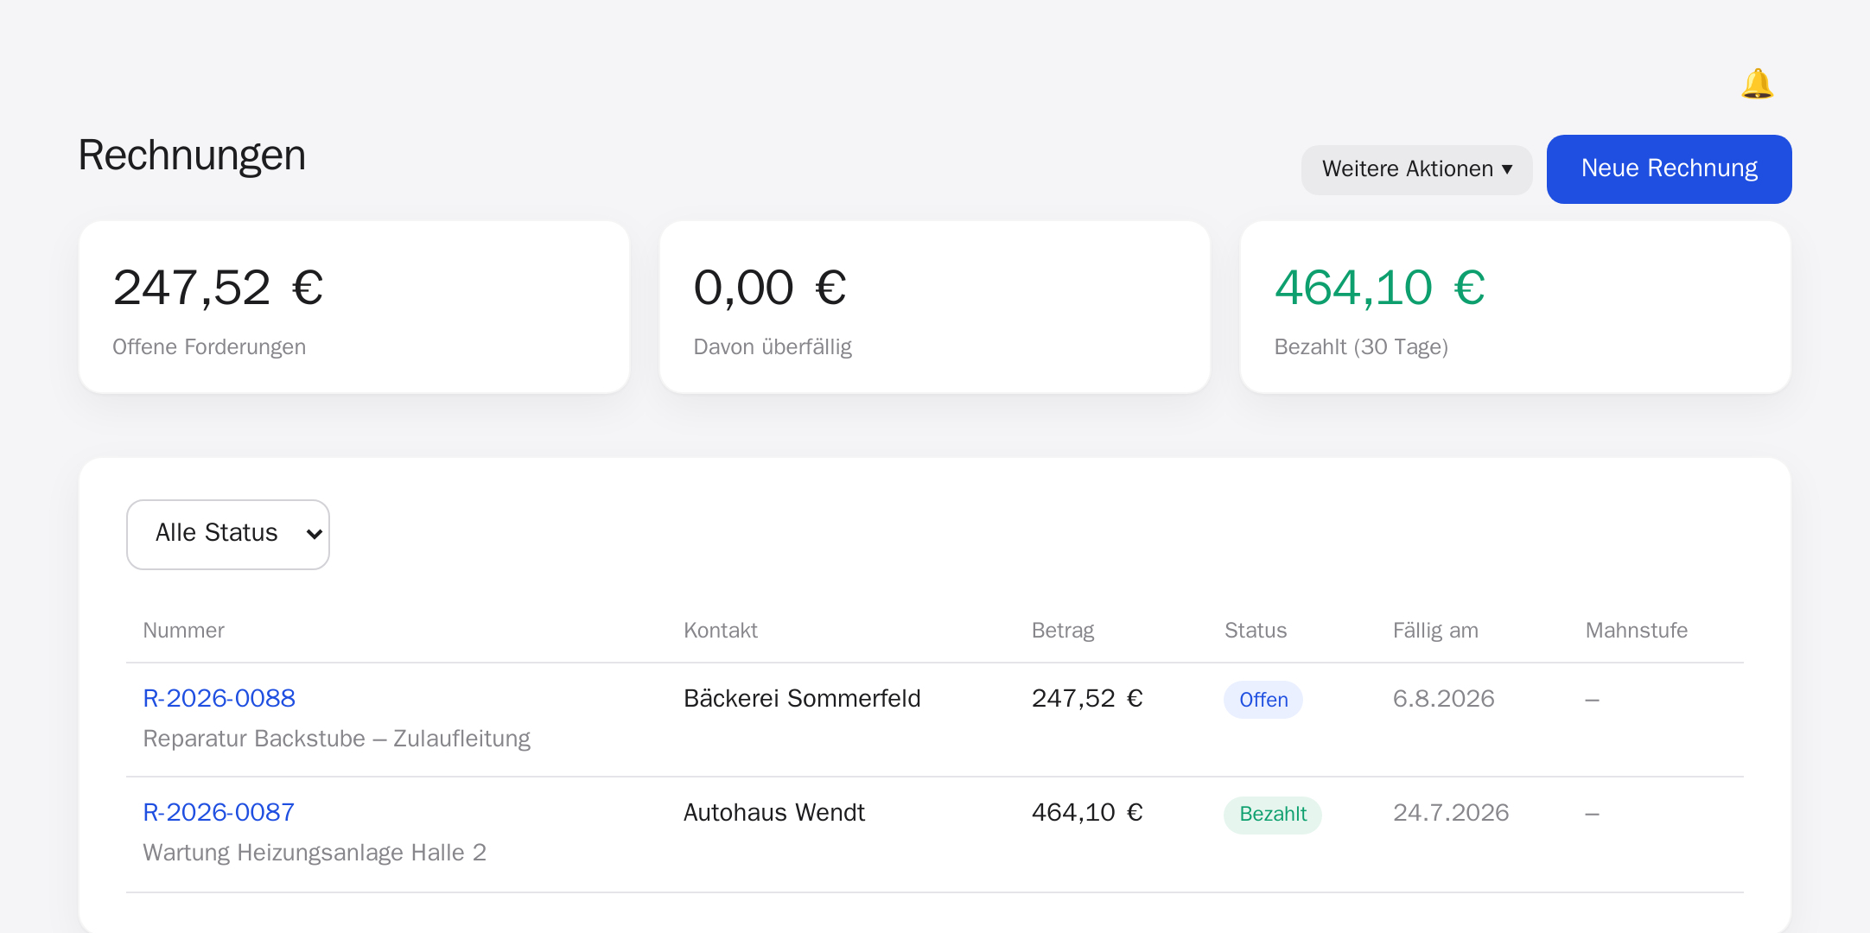Open invoice R-2026-0087
The width and height of the screenshot is (1870, 933).
tap(219, 812)
